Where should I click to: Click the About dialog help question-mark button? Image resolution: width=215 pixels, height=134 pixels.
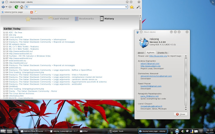pyautogui.click(x=171, y=32)
